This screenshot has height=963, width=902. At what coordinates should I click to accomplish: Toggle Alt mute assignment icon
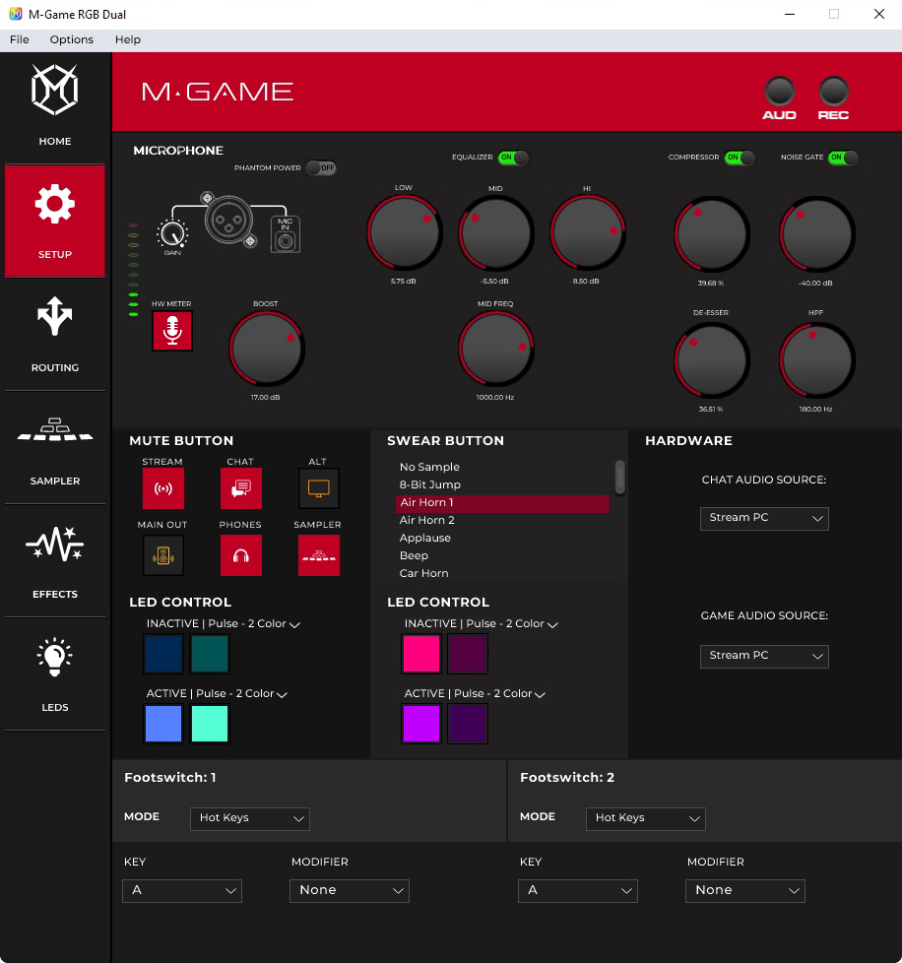[x=318, y=488]
